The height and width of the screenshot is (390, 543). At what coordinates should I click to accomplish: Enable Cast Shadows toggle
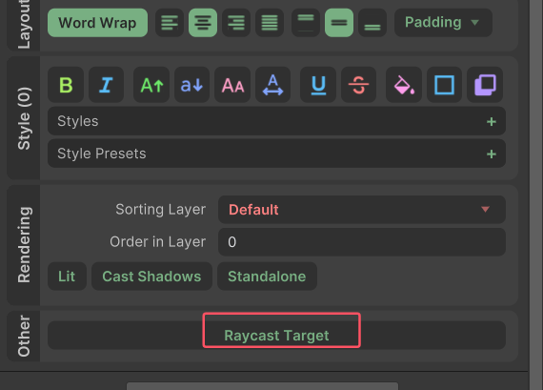coord(151,276)
